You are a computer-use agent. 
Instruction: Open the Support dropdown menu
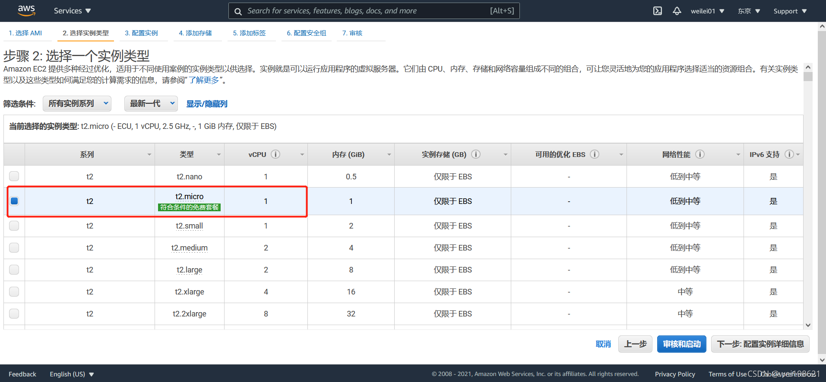pyautogui.click(x=790, y=11)
